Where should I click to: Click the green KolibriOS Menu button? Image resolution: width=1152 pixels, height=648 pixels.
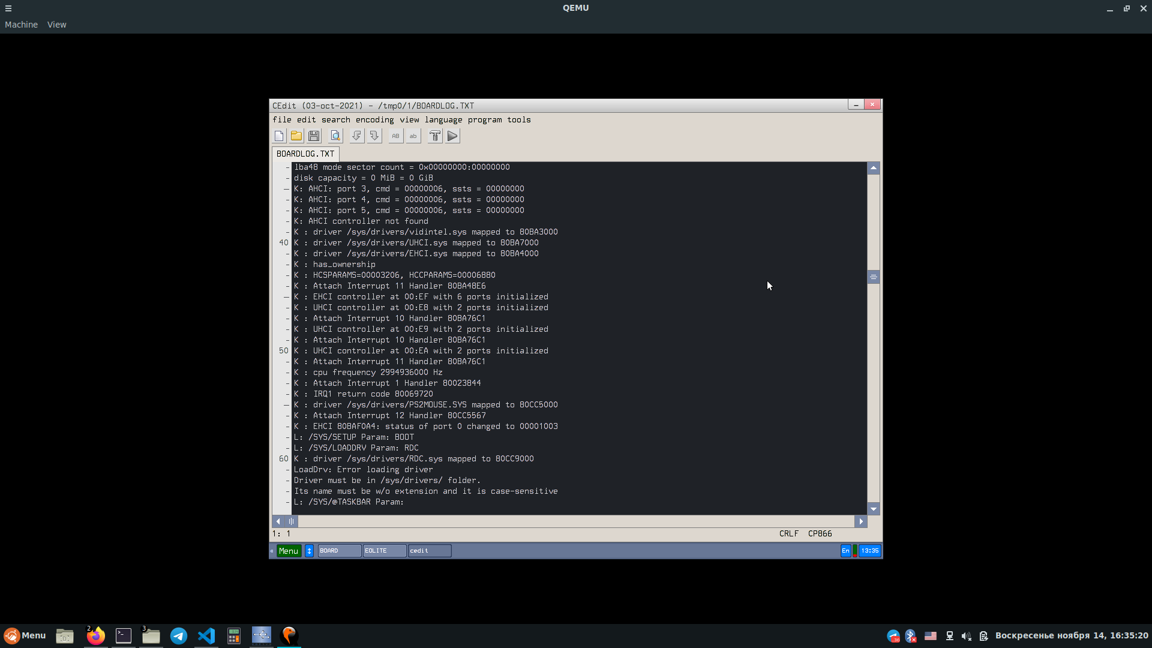pos(289,551)
